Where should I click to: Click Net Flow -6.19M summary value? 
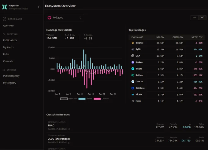point(70,38)
